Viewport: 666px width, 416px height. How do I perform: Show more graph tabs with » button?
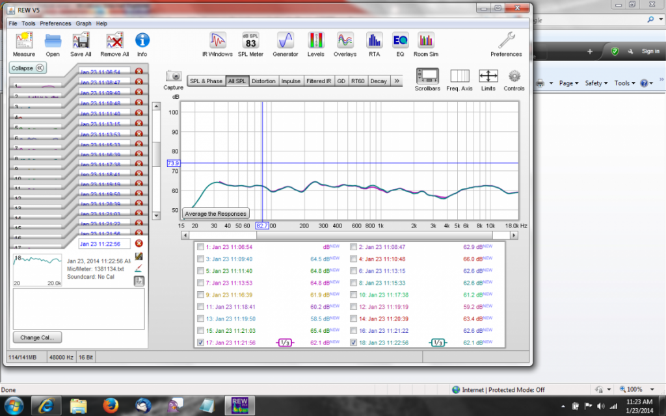397,81
